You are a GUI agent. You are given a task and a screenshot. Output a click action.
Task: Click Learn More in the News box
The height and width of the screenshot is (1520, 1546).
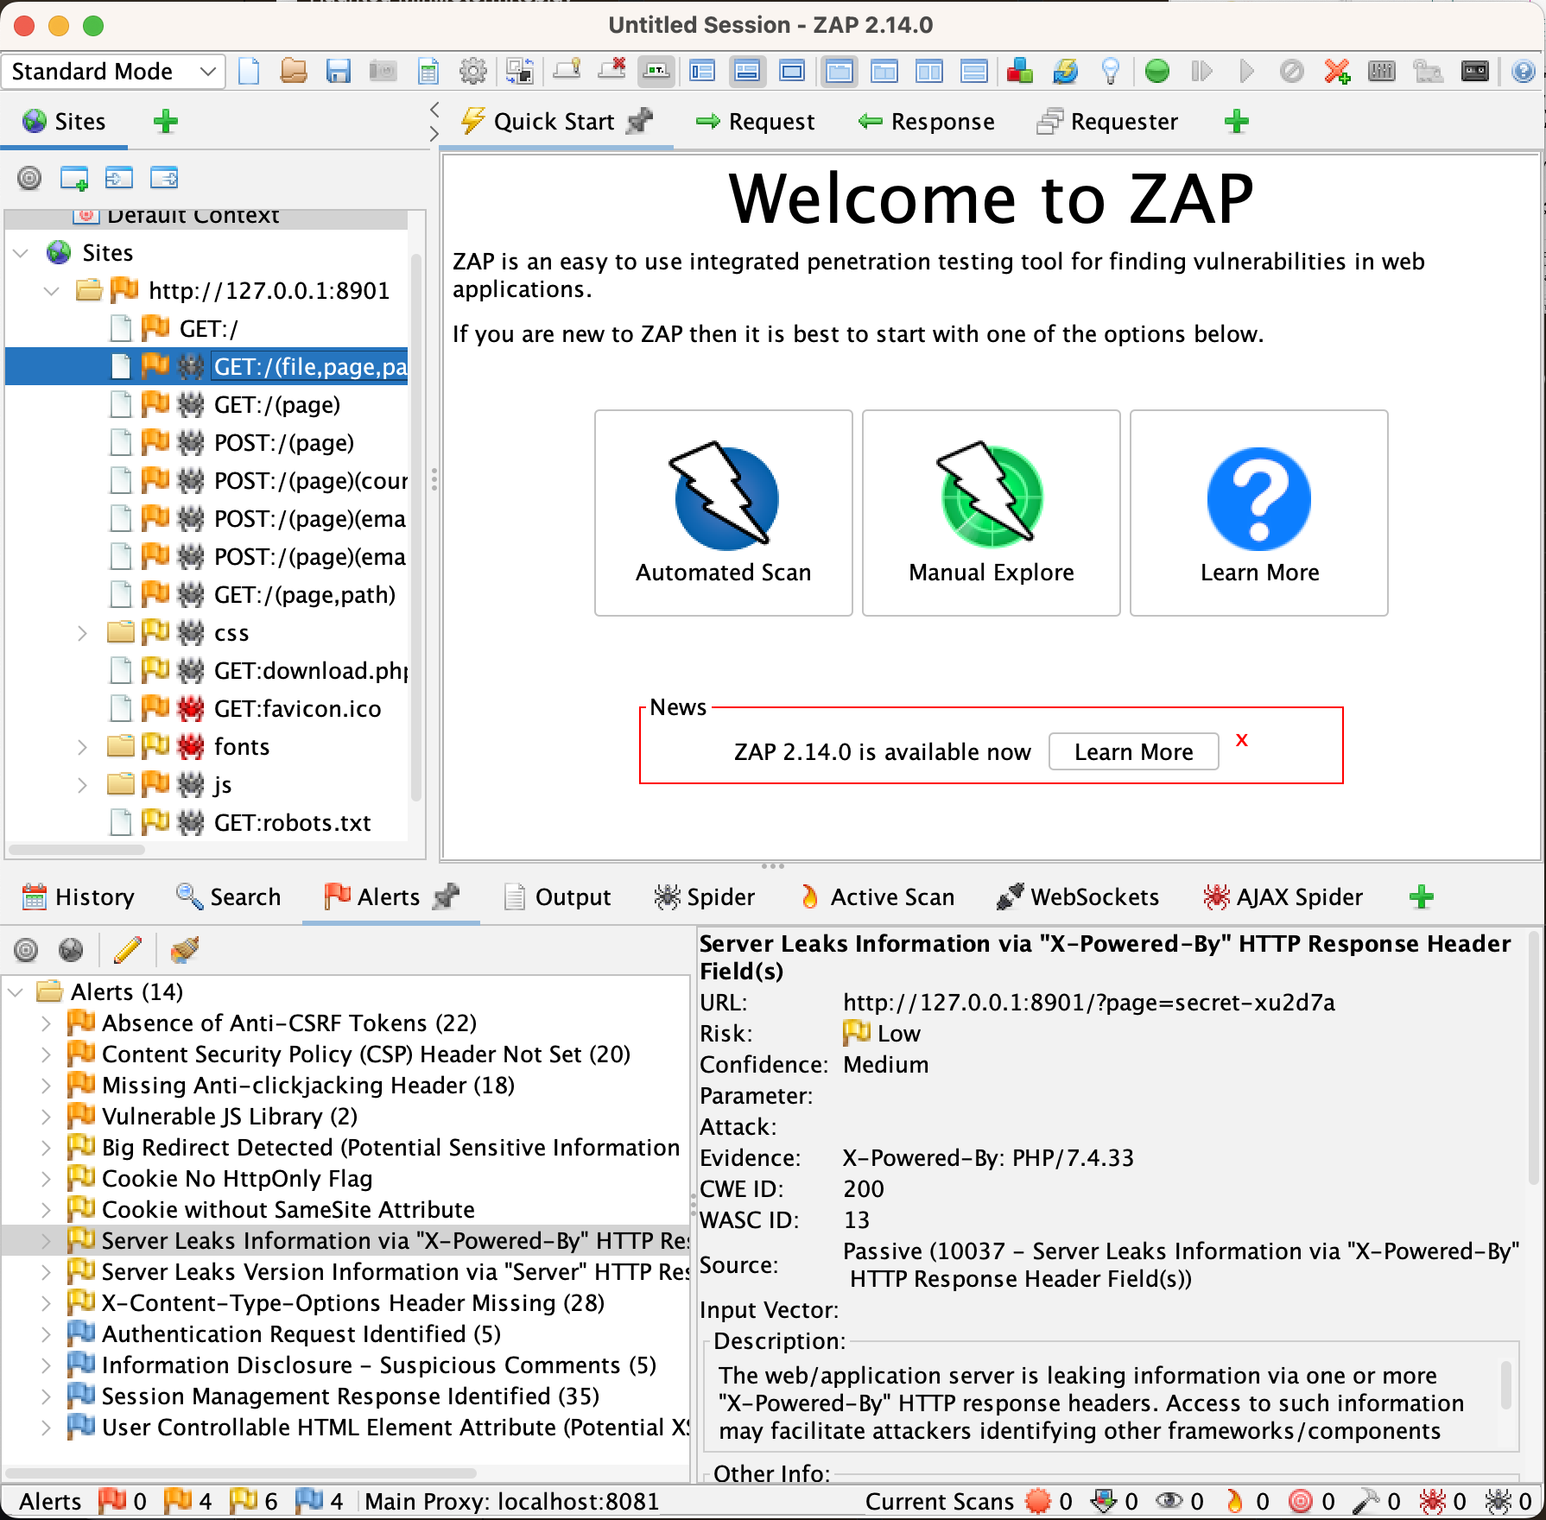tap(1132, 751)
